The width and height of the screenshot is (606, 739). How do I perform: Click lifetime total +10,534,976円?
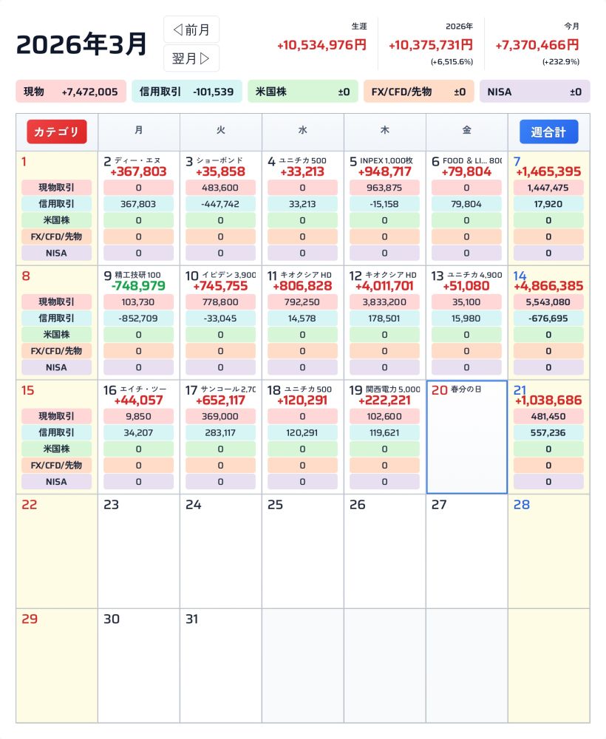click(x=321, y=45)
